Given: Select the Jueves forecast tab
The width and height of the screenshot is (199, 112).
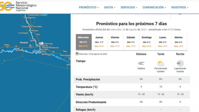Looking at the screenshot, I should pyautogui.click(x=99, y=42).
